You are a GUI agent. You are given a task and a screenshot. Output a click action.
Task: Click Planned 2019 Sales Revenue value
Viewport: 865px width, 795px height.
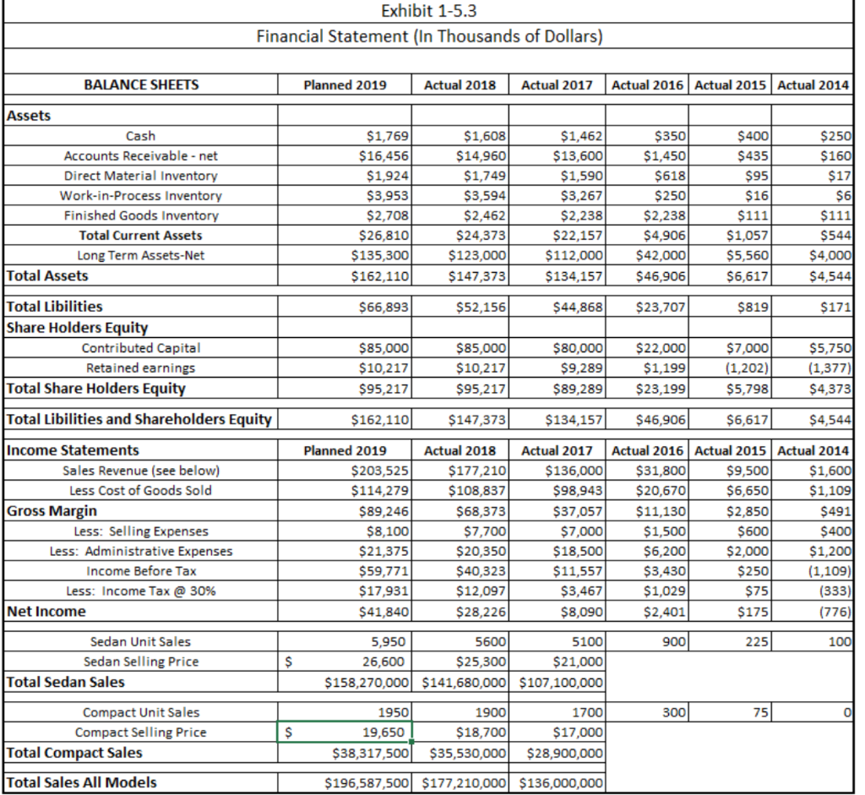coord(345,471)
